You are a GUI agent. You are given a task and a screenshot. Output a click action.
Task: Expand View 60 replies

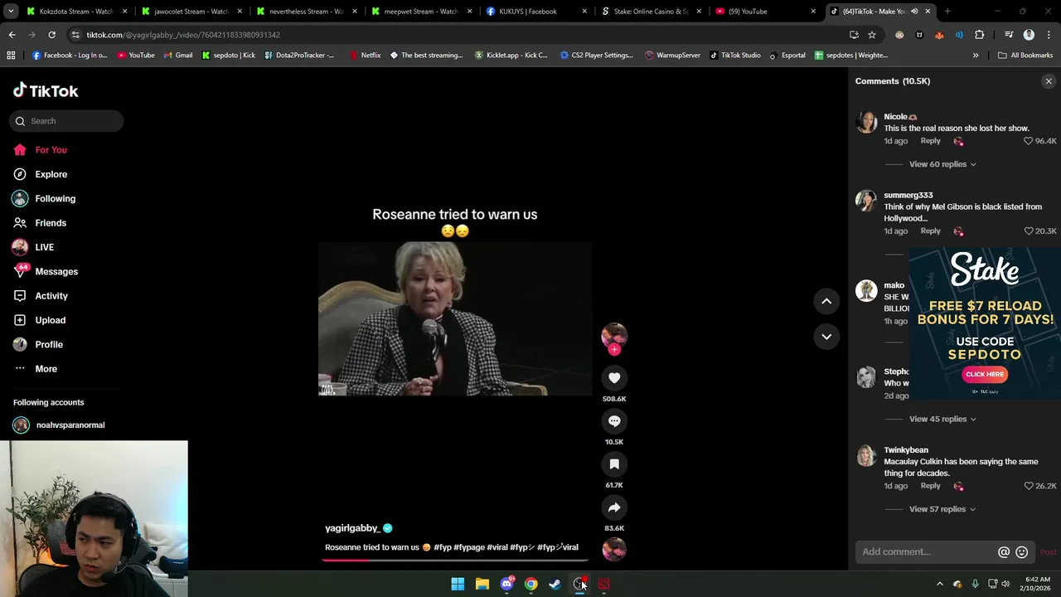[x=942, y=164]
